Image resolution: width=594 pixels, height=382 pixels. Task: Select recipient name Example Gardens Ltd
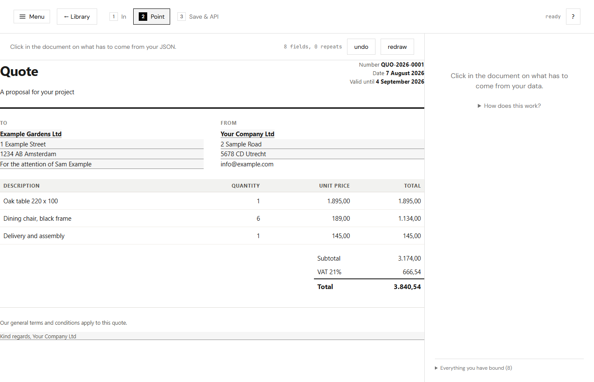click(x=31, y=134)
